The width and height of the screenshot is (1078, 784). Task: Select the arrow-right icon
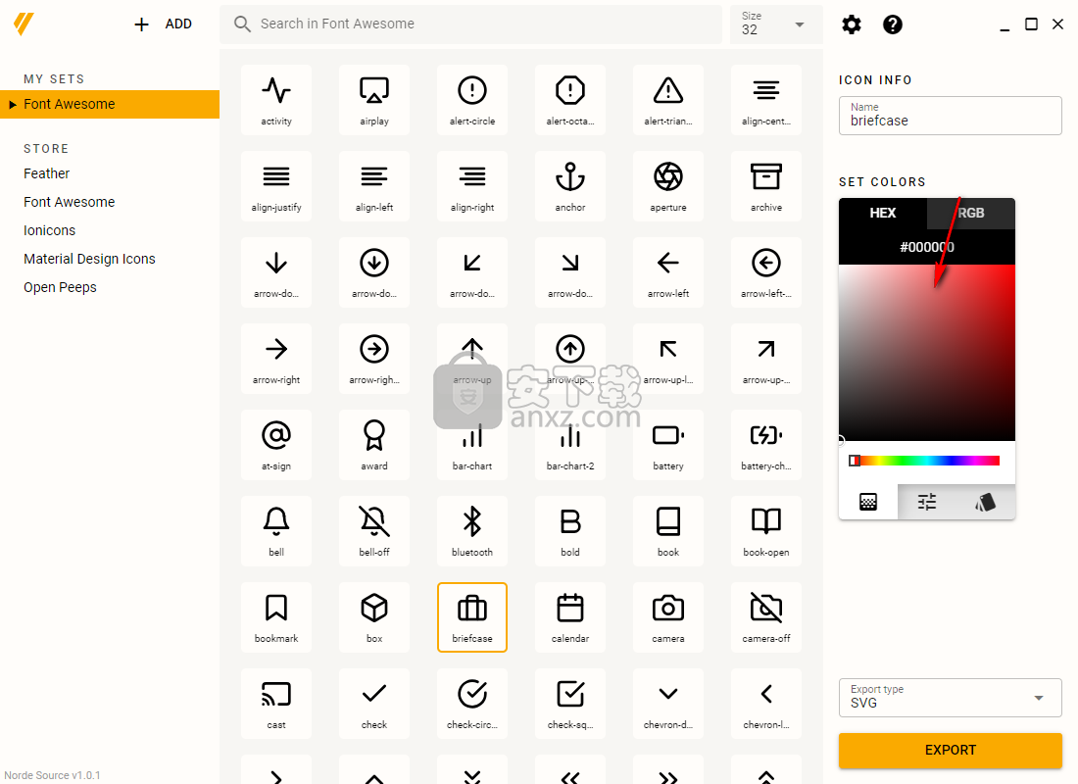tap(276, 359)
